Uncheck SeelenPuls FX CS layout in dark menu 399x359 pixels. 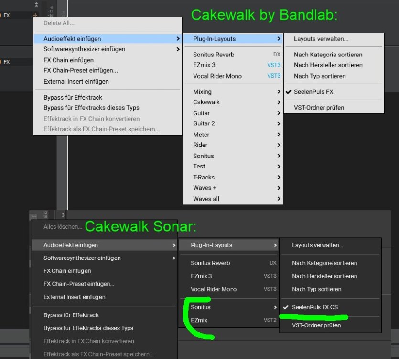(330, 307)
